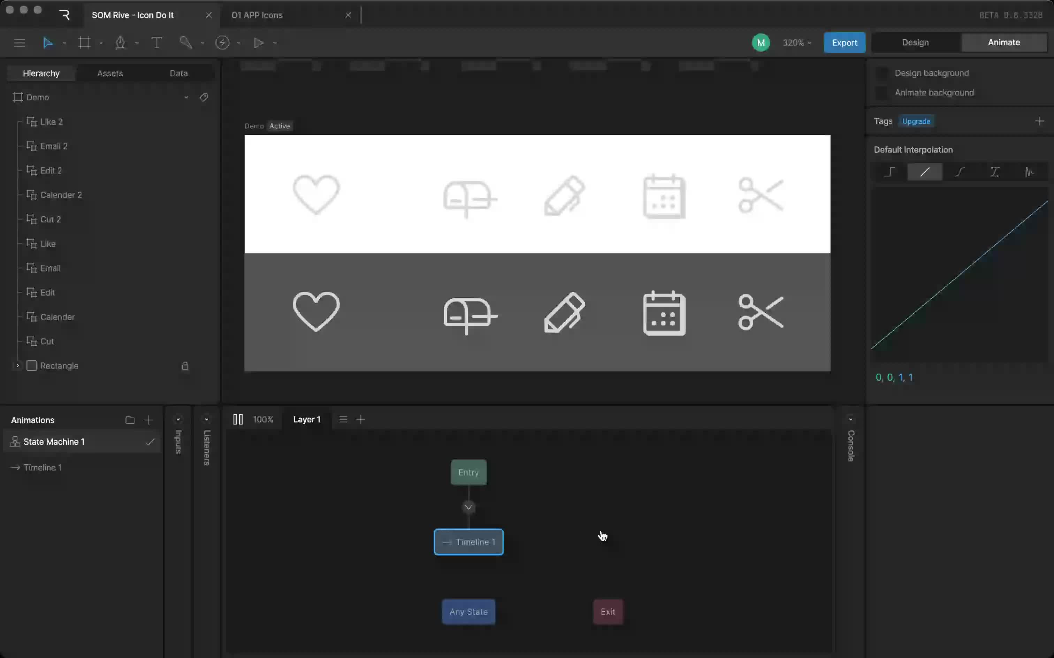Select the Bone tool
The height and width of the screenshot is (658, 1054).
[x=186, y=43]
